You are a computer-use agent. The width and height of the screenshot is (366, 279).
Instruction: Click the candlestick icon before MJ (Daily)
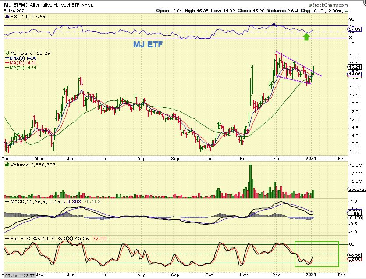(7, 53)
